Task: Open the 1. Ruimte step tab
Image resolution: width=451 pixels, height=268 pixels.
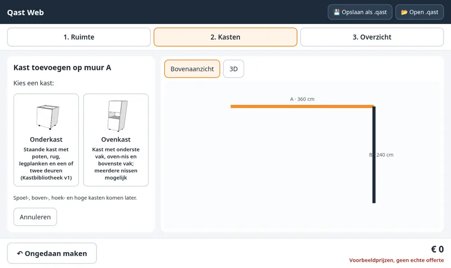Action: 79,37
